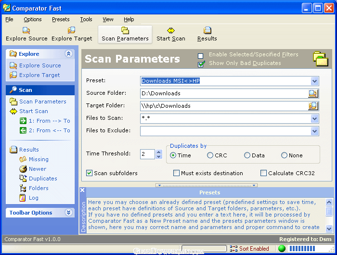Open the Options menu
The image size is (337, 255).
click(33, 19)
